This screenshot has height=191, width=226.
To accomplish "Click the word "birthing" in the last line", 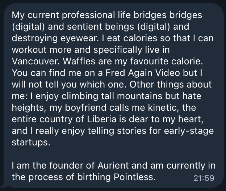I will (x=94, y=177).
